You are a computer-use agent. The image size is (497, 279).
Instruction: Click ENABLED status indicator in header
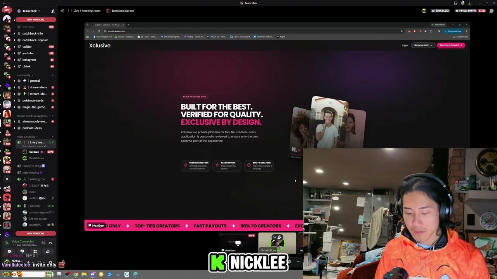[440, 11]
